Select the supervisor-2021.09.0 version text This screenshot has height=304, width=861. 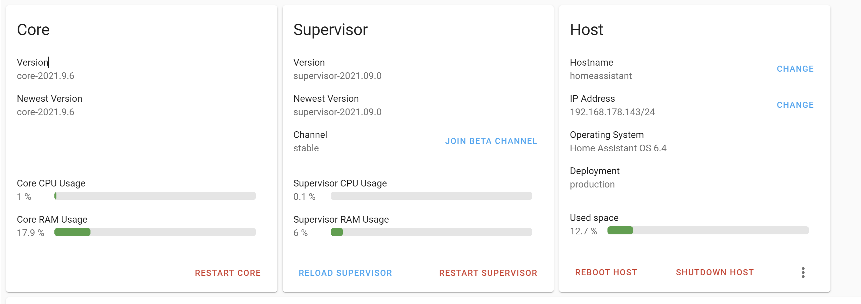(337, 76)
